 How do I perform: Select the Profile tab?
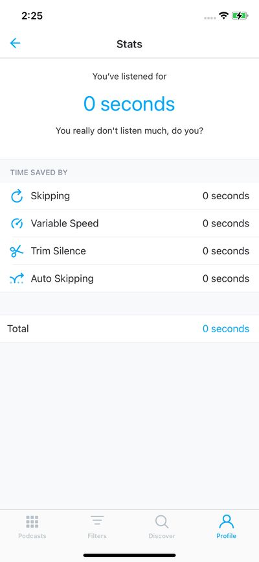point(227,527)
